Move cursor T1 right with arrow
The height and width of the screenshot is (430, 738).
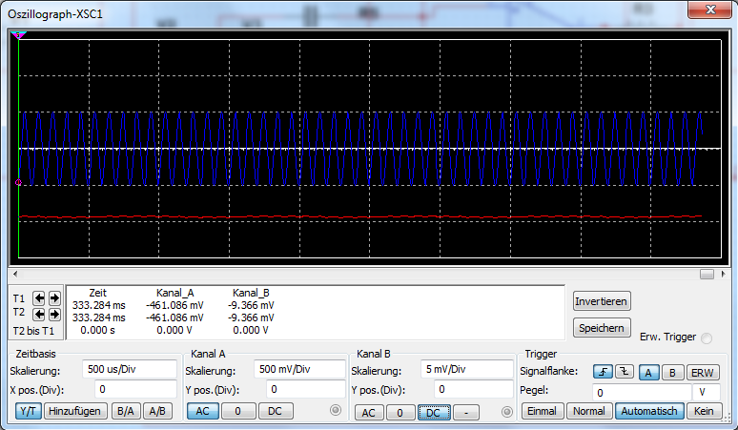pyautogui.click(x=54, y=297)
